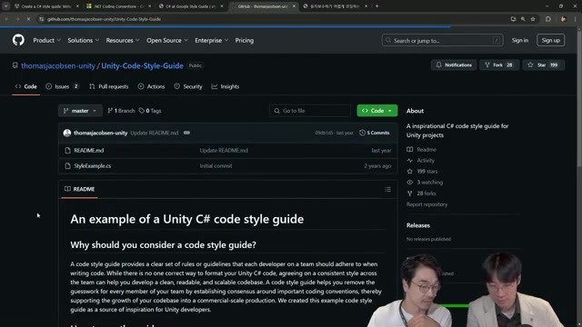582x327 pixels.
Task: Expand the Solutions menu
Action: [83, 40]
